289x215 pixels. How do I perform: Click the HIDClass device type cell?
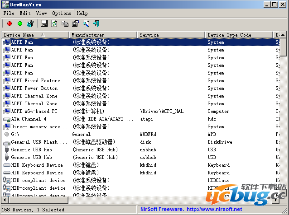218,180
